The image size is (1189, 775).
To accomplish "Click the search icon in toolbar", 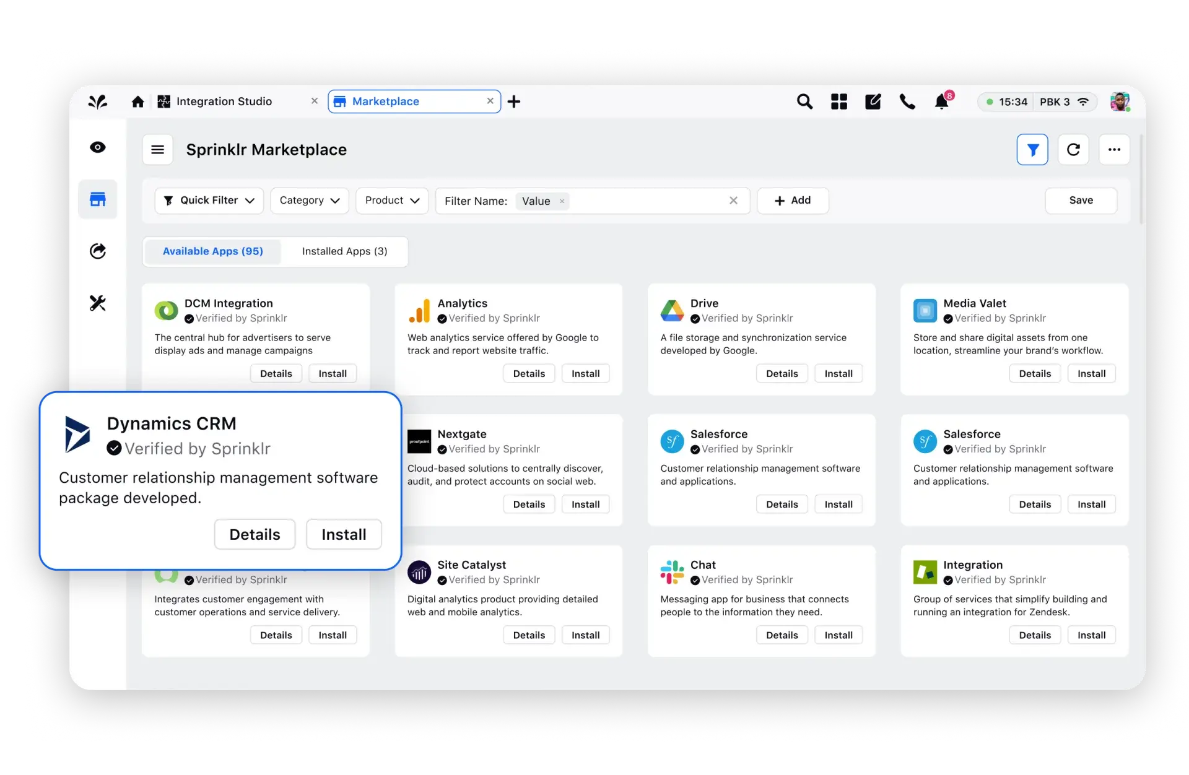I will tap(803, 102).
